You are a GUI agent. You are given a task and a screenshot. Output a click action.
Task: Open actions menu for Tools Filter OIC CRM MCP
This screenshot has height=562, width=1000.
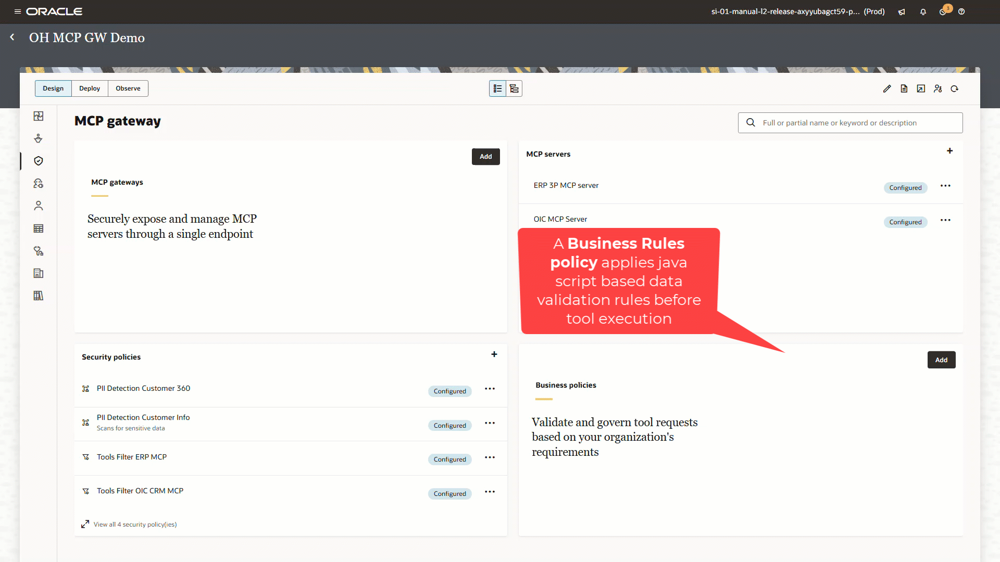click(490, 492)
